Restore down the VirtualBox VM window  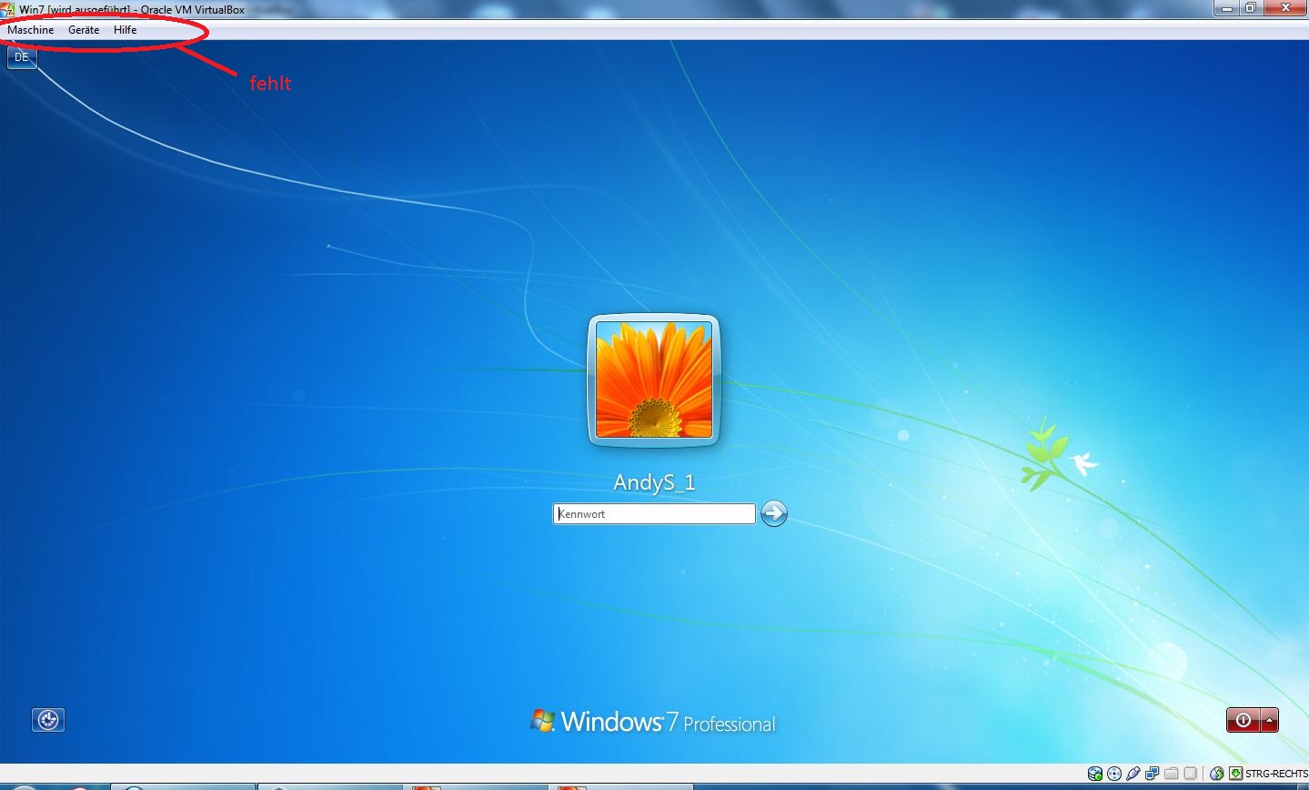coord(1252,7)
